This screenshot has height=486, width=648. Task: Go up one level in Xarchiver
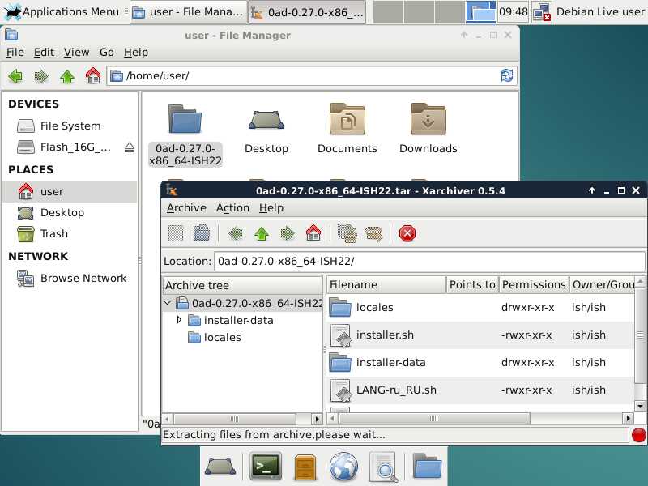click(x=262, y=233)
